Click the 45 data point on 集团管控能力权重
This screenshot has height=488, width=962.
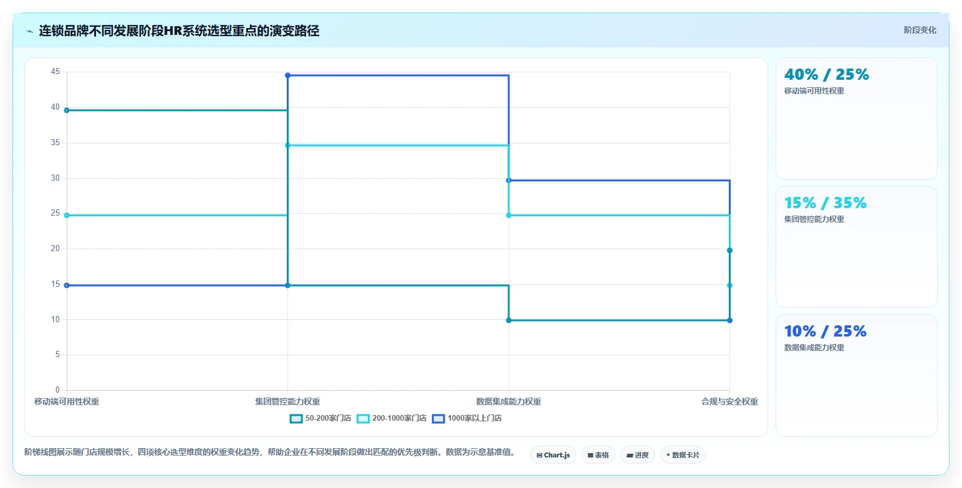pyautogui.click(x=287, y=75)
